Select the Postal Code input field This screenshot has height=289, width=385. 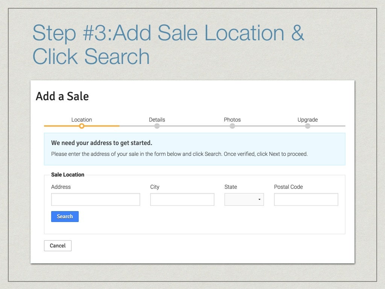(306, 199)
